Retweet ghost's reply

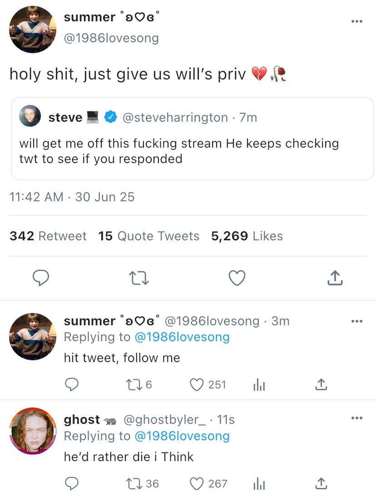point(134,484)
